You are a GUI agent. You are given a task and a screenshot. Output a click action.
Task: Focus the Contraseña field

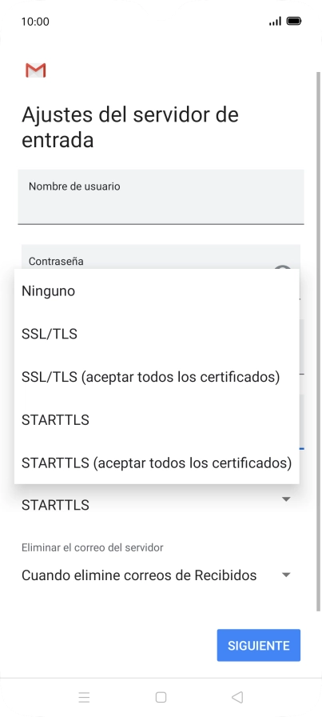(x=161, y=257)
